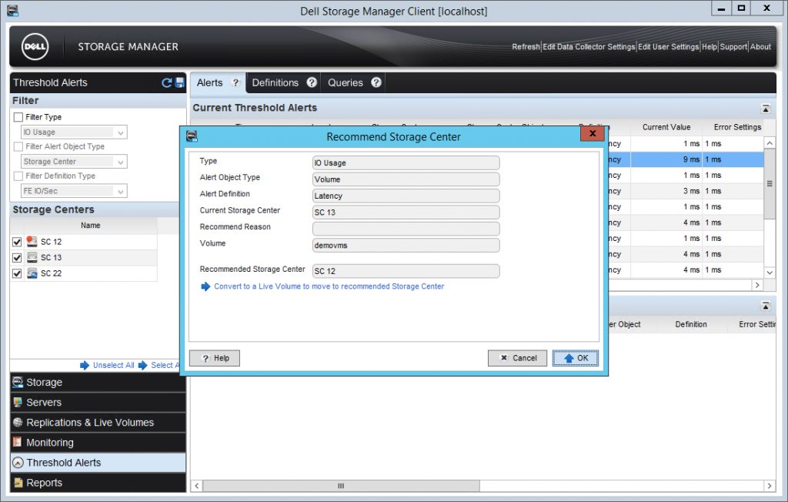Click alerts table scroll up arrow
The image size is (788, 502).
coord(770,144)
